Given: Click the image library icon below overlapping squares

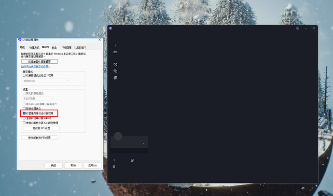Looking at the screenshot, I should coord(115,78).
